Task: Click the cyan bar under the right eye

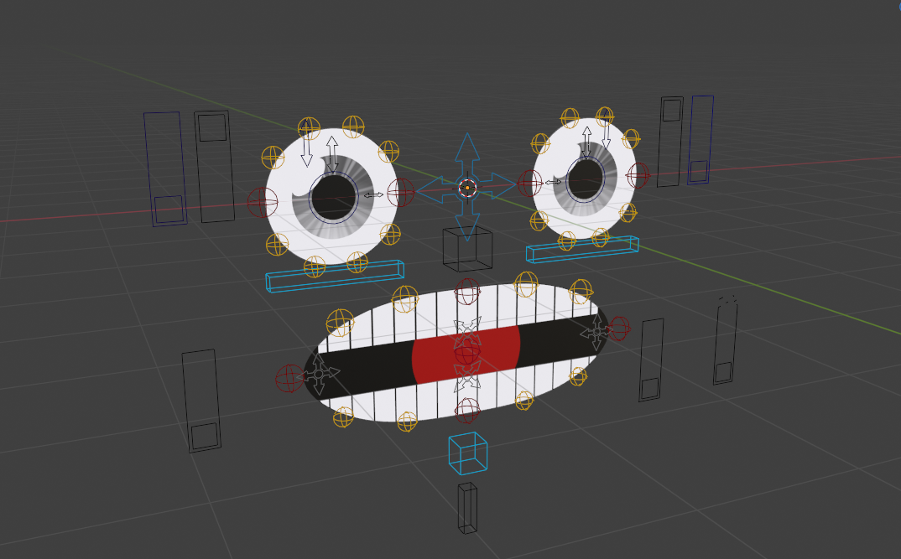Action: pyautogui.click(x=581, y=249)
